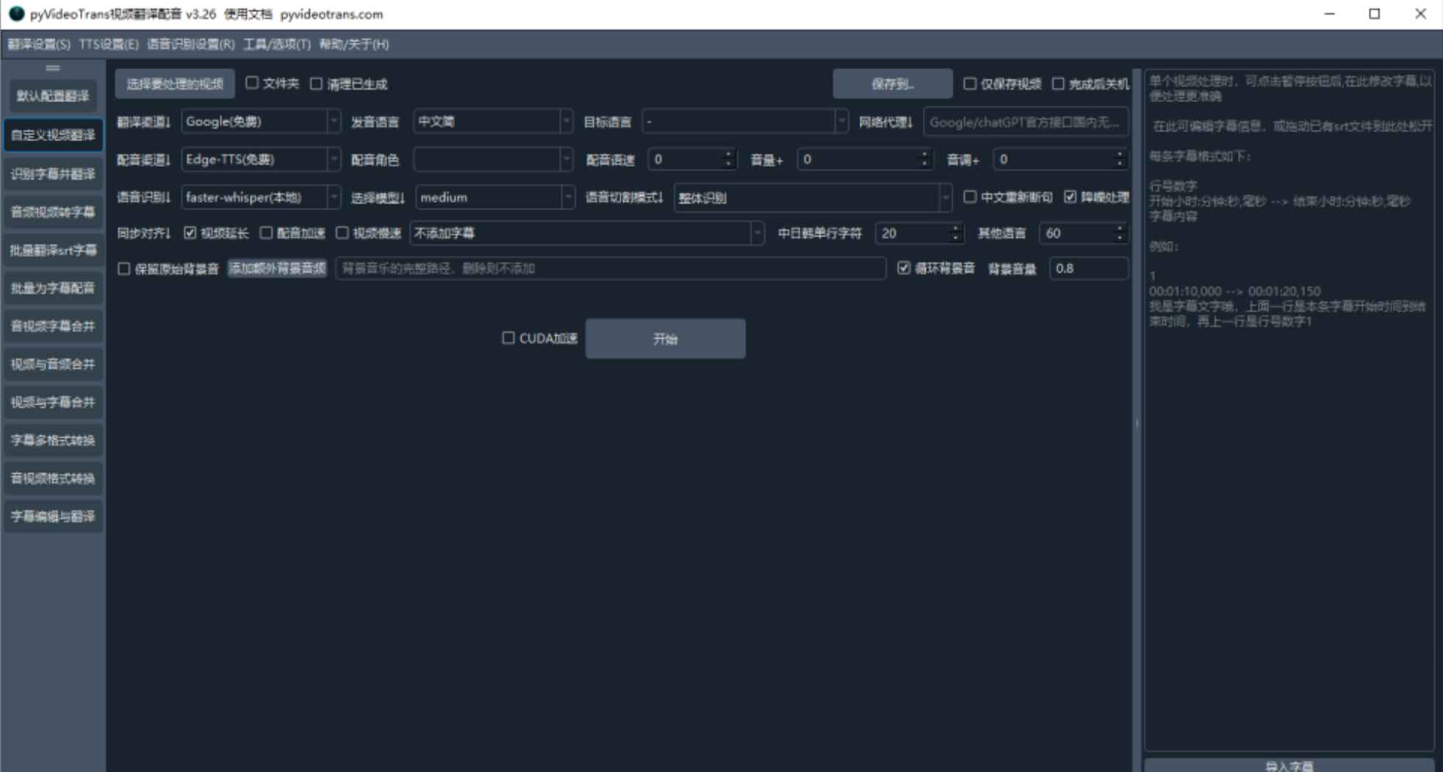Open the 字幕编辑与翻译 tool
Viewport: 1443px width, 772px height.
53,516
